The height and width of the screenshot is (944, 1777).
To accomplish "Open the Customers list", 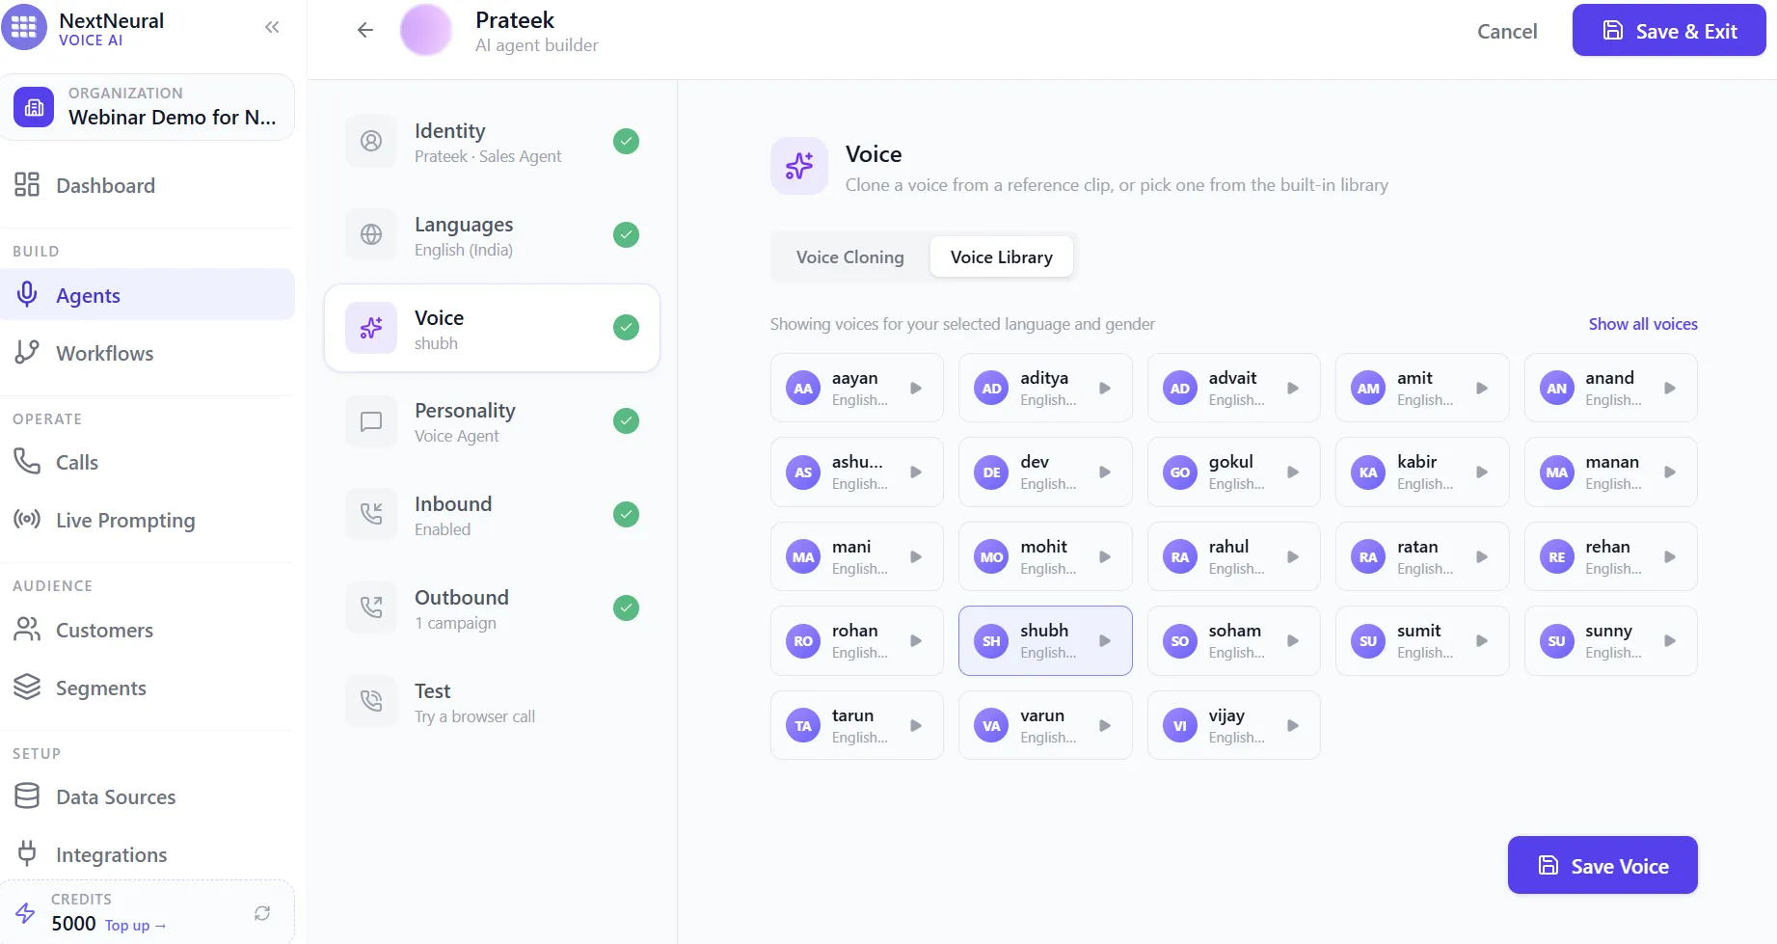I will [x=148, y=630].
